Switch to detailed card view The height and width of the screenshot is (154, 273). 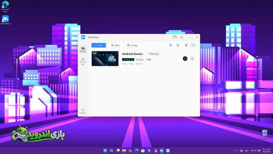pyautogui.click(x=186, y=45)
